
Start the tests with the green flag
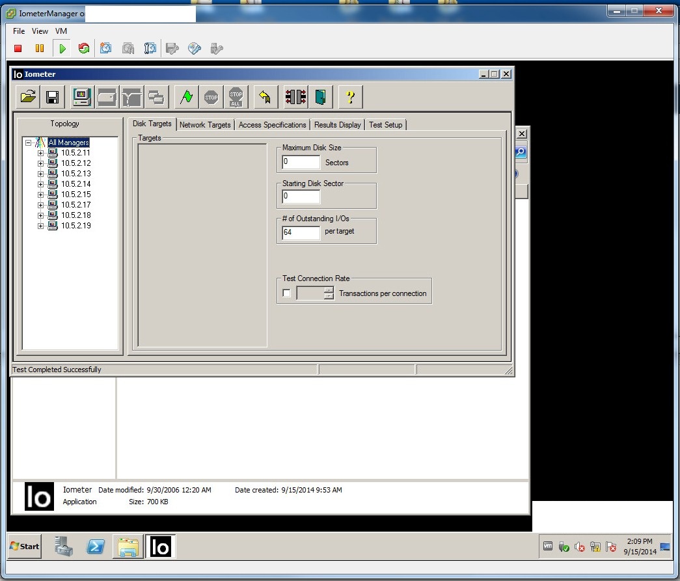pos(186,96)
